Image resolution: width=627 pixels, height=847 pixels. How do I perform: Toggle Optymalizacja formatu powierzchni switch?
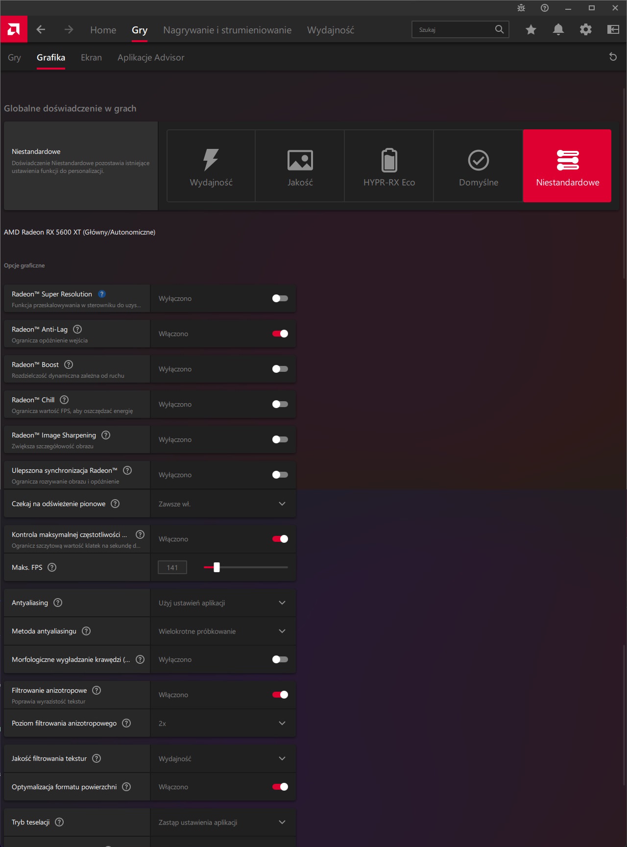coord(280,787)
